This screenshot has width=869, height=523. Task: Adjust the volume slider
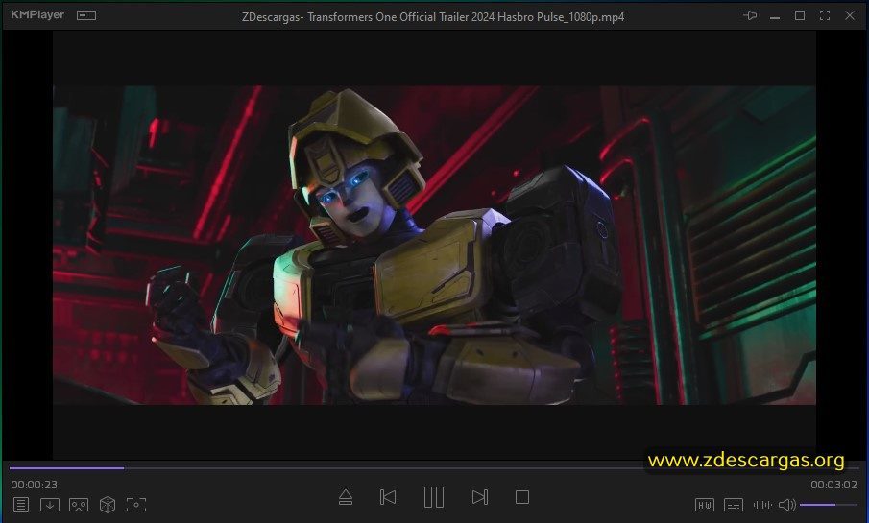point(829,505)
